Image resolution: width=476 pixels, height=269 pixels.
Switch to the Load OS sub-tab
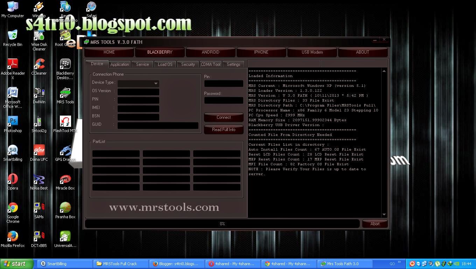coord(165,64)
